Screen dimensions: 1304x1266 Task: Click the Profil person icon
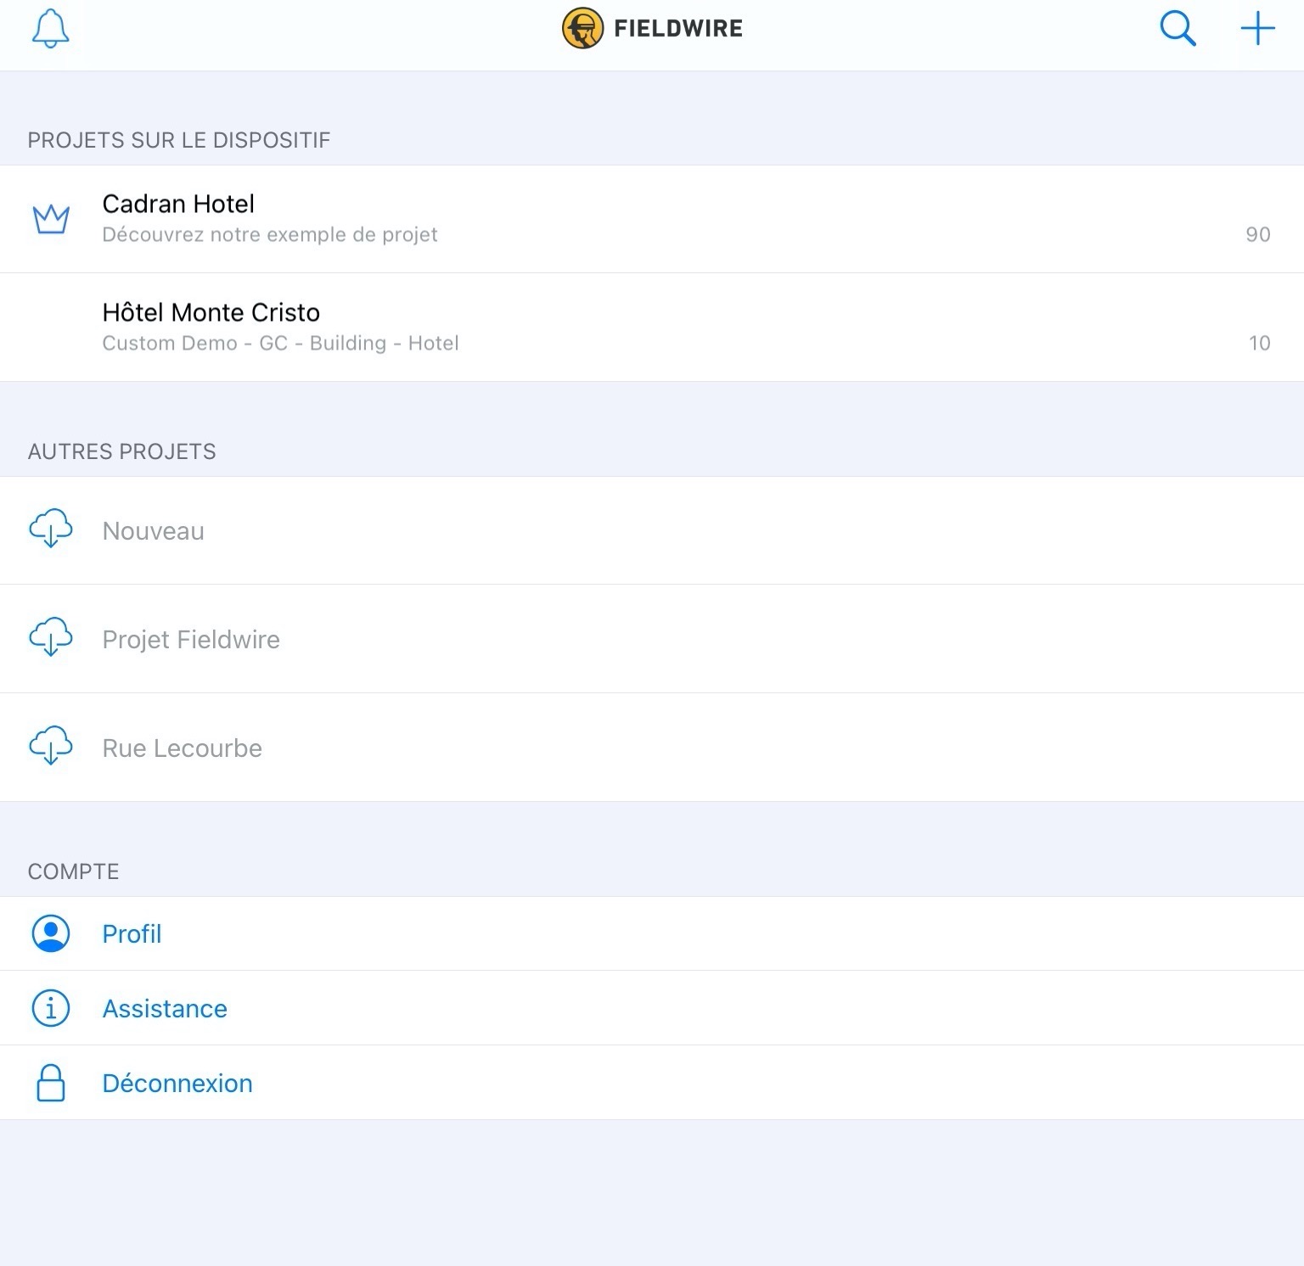point(51,933)
